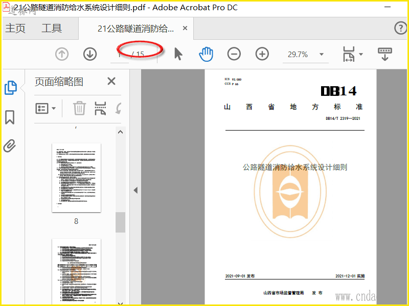
Task: Activate the hand pan tool
Action: coord(206,54)
